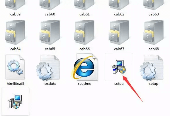Click the locdata filename label
Viewport: 170px width, 116px height.
click(x=50, y=84)
